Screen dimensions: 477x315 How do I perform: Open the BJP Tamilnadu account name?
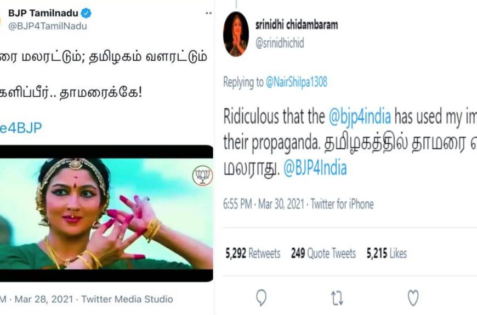43,13
